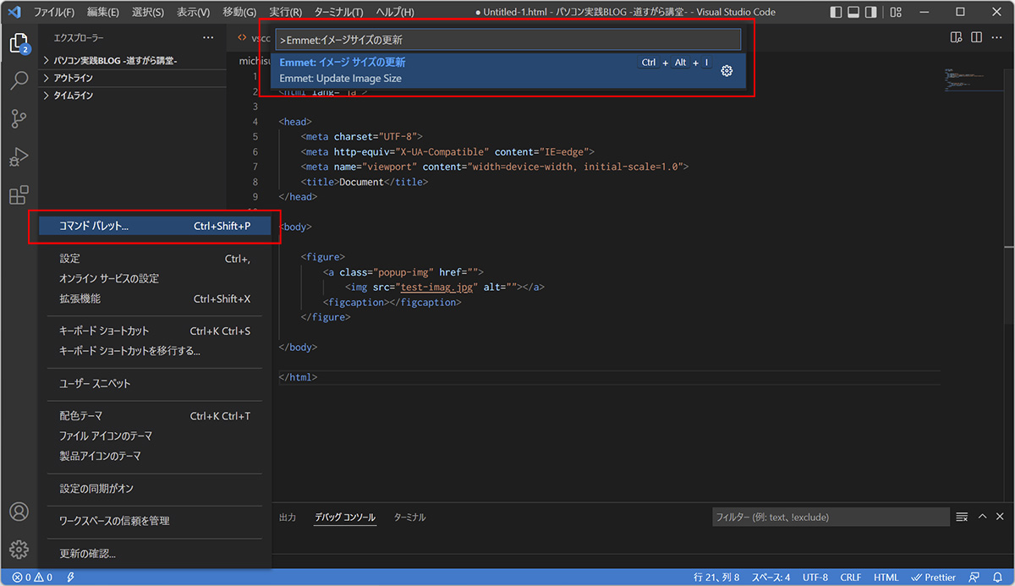Viewport: 1015px width, 586px height.
Task: Switch to the 出力 panel tab
Action: click(x=288, y=517)
